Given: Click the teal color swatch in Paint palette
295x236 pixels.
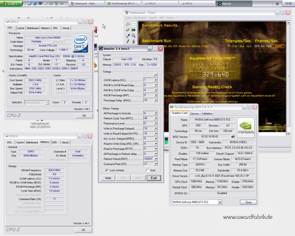Looking at the screenshot, I should tap(167, 139).
